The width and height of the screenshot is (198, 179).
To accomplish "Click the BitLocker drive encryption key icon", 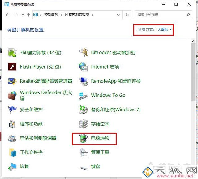I will [83, 52].
